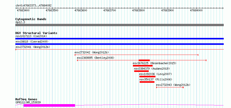231x108 pixels.
Task: Click the gray 6p12.3 cytoband bar
Action: (119, 25)
